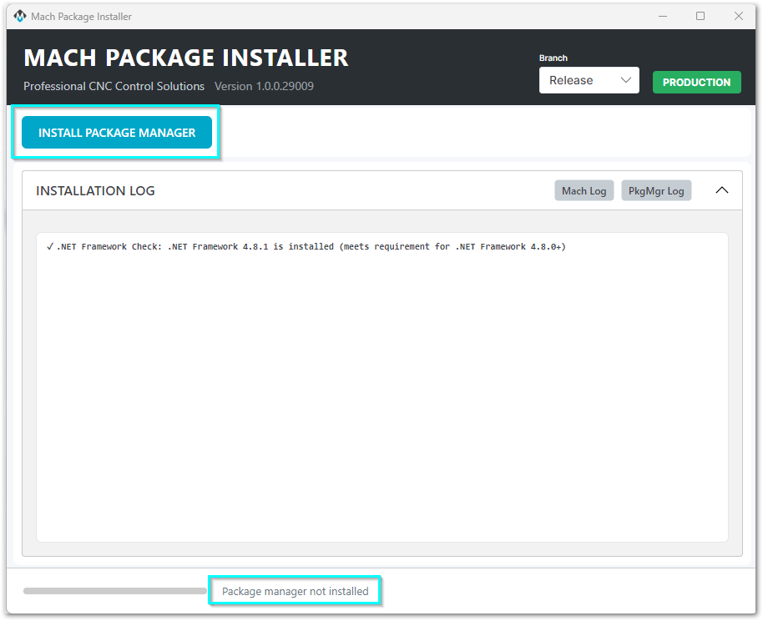
Task: Collapse the Installation Log panel chevron
Action: (x=722, y=190)
